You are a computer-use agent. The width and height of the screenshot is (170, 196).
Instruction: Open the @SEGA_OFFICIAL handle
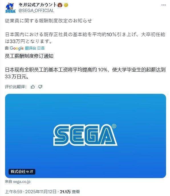click(36, 11)
